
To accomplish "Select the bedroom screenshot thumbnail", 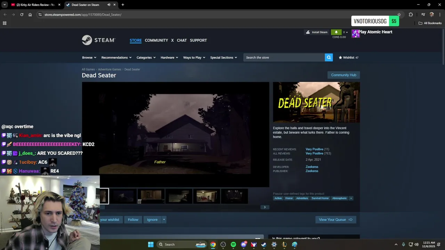I will pos(207,196).
